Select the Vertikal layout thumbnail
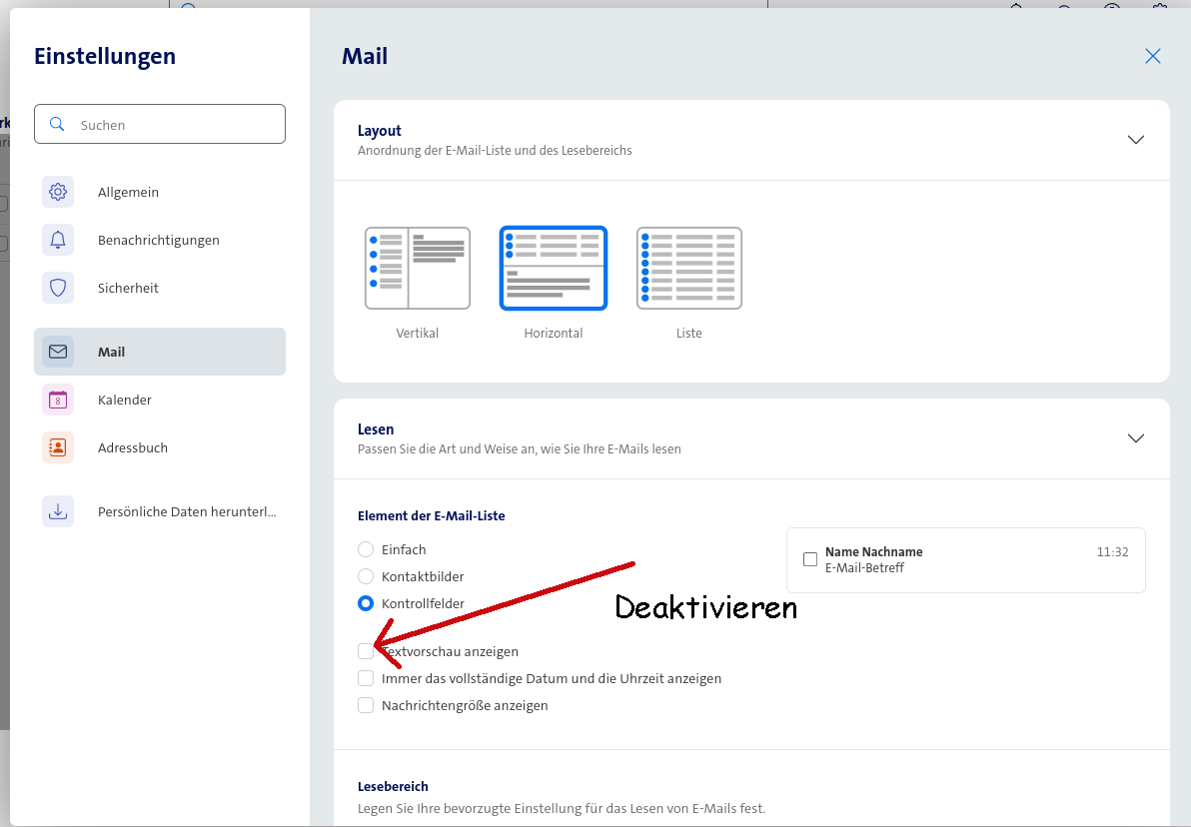 coord(418,269)
